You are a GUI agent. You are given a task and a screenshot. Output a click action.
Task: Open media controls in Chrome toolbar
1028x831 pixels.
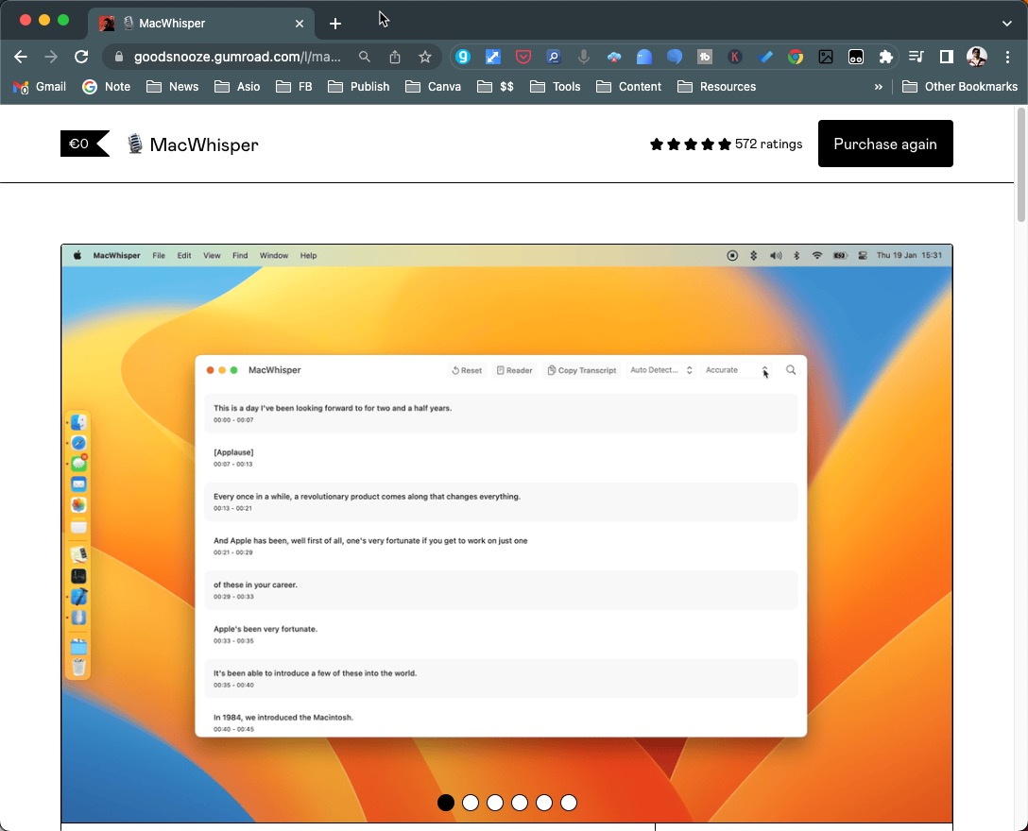tap(916, 57)
